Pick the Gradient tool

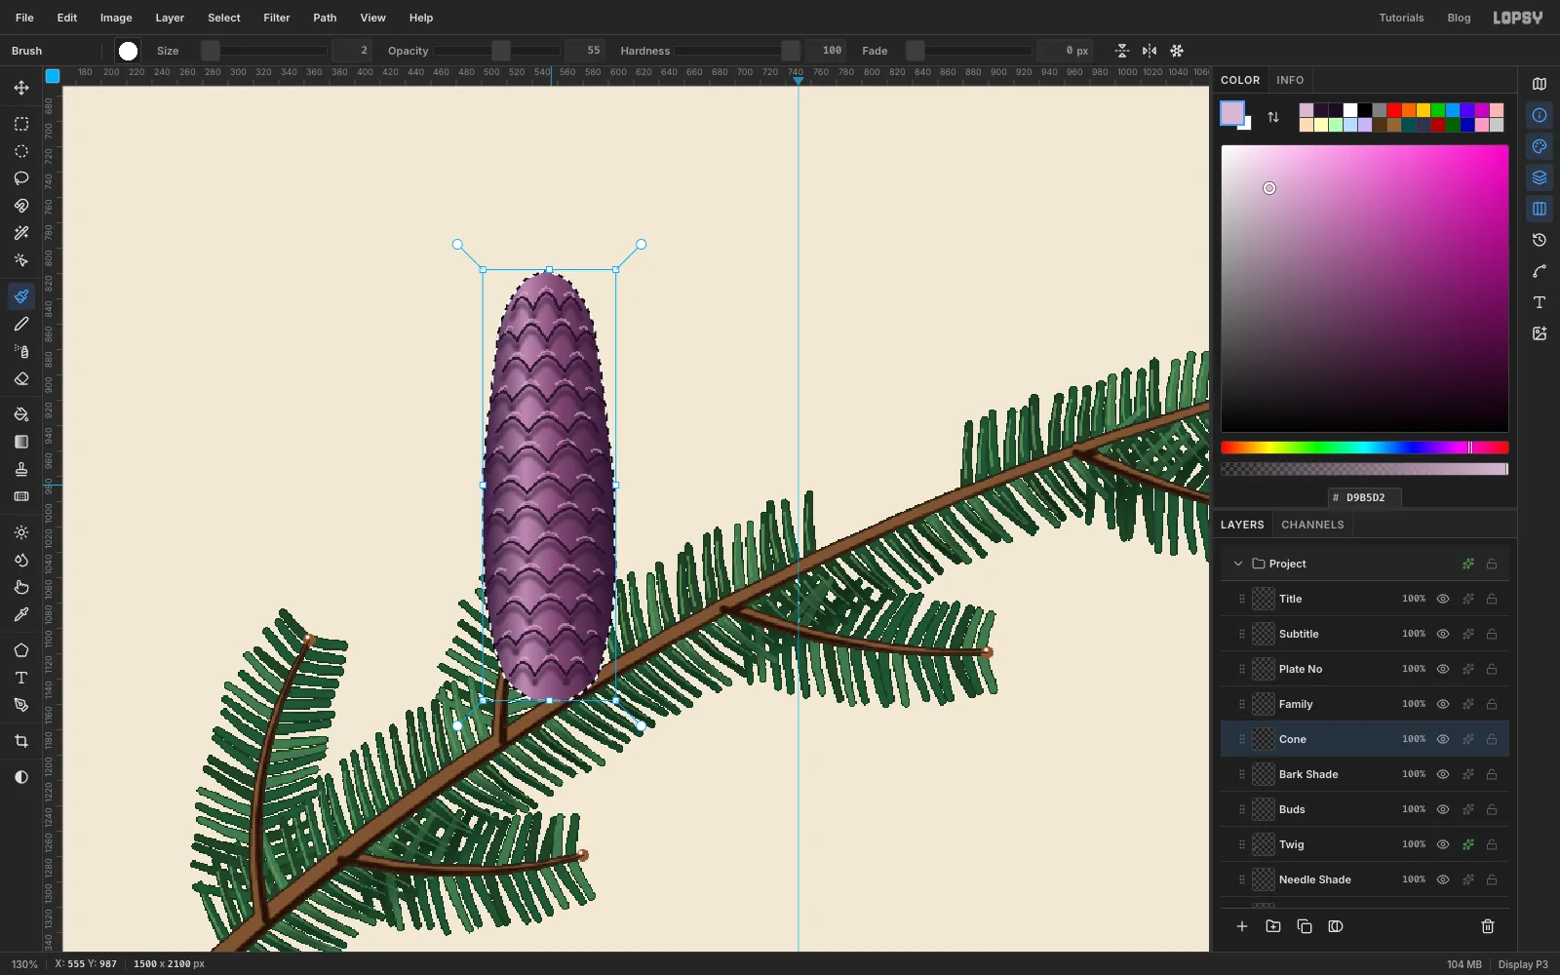pyautogui.click(x=21, y=442)
